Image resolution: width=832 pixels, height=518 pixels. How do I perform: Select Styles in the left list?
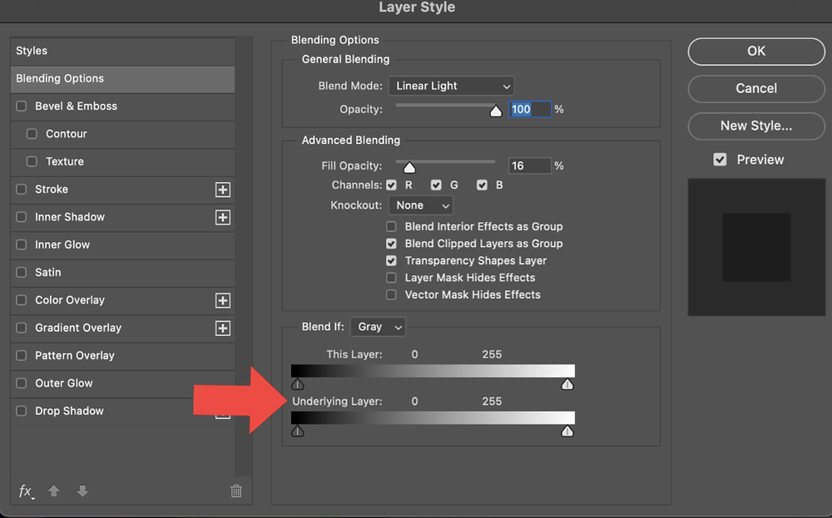click(122, 51)
